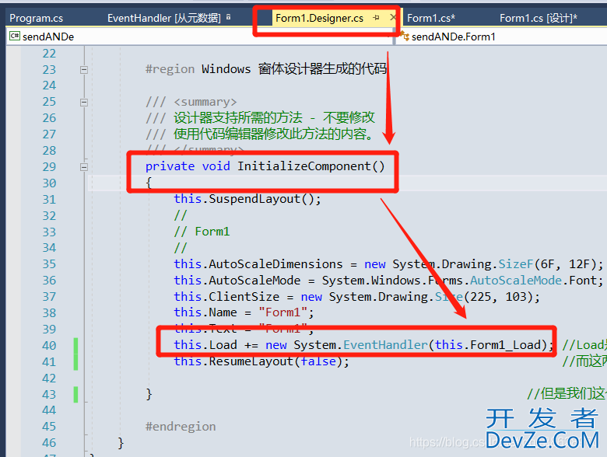607x457 pixels.
Task: Collapse InitializeComponent method at line 29
Action: 84,167
